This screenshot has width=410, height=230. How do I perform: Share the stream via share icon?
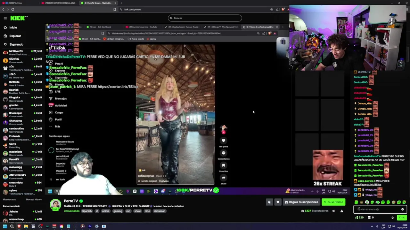[x=333, y=211]
